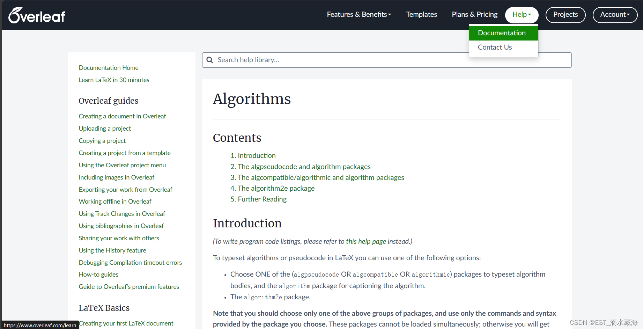Click the Introduction section heading
Screen dimensions: 643x329
click(247, 223)
